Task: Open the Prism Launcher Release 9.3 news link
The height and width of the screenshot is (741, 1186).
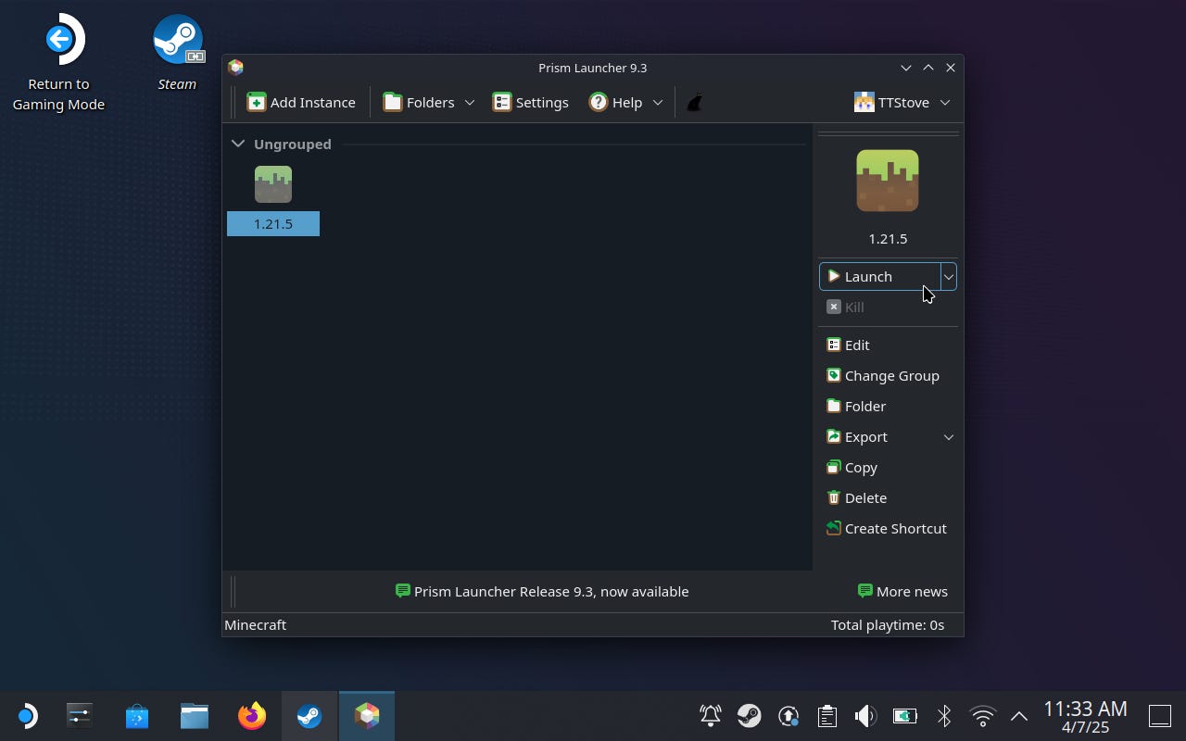Action: [x=542, y=591]
